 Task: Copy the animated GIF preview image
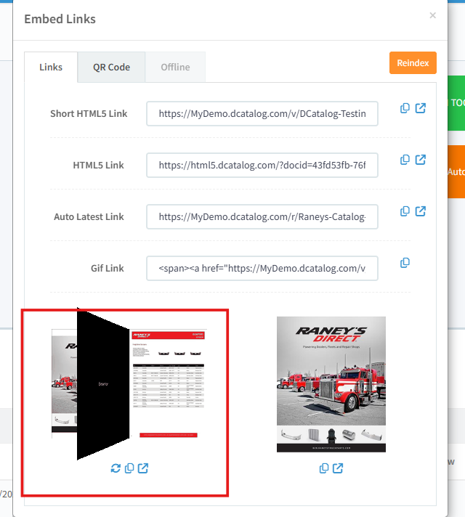[x=129, y=468]
